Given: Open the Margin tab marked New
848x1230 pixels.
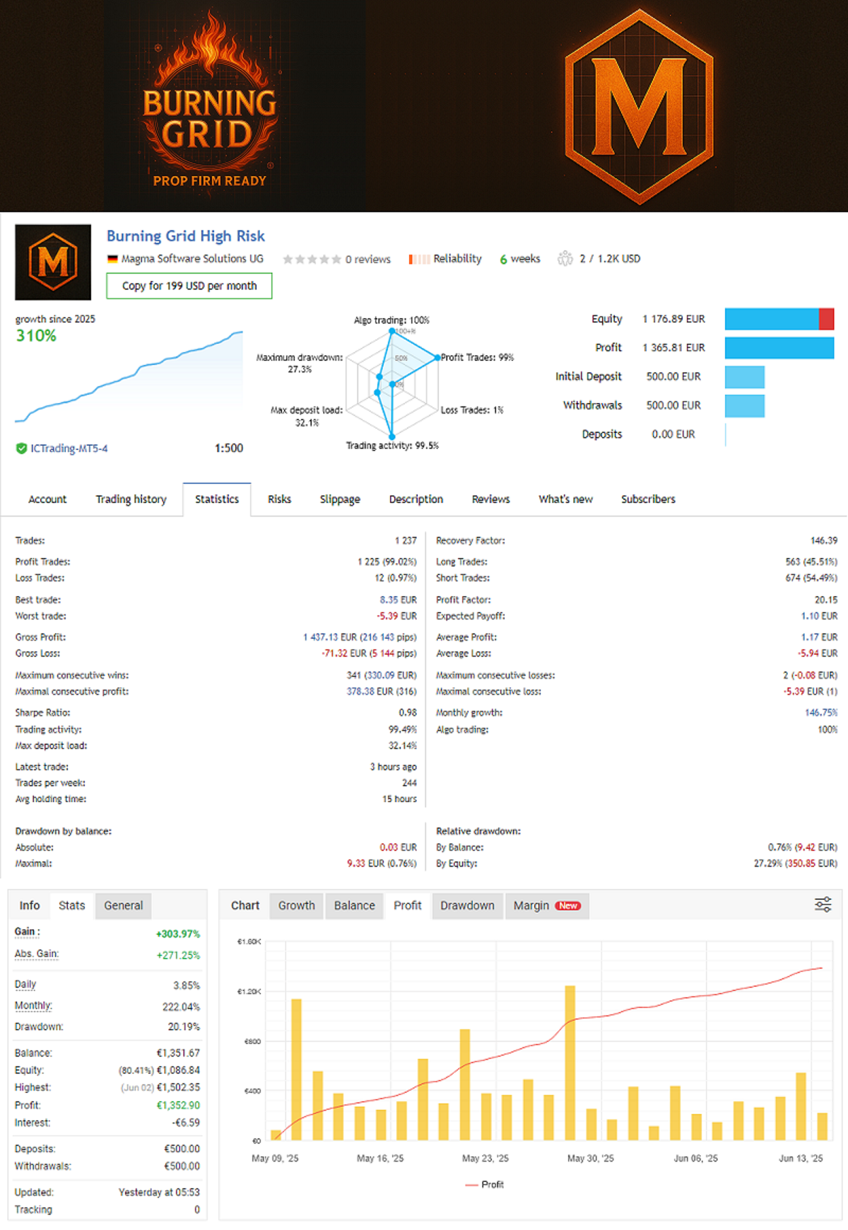Looking at the screenshot, I should [547, 905].
